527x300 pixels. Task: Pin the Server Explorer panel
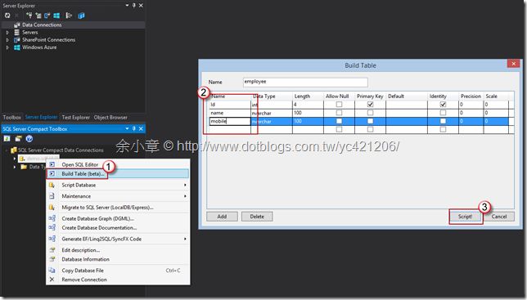pyautogui.click(x=133, y=6)
